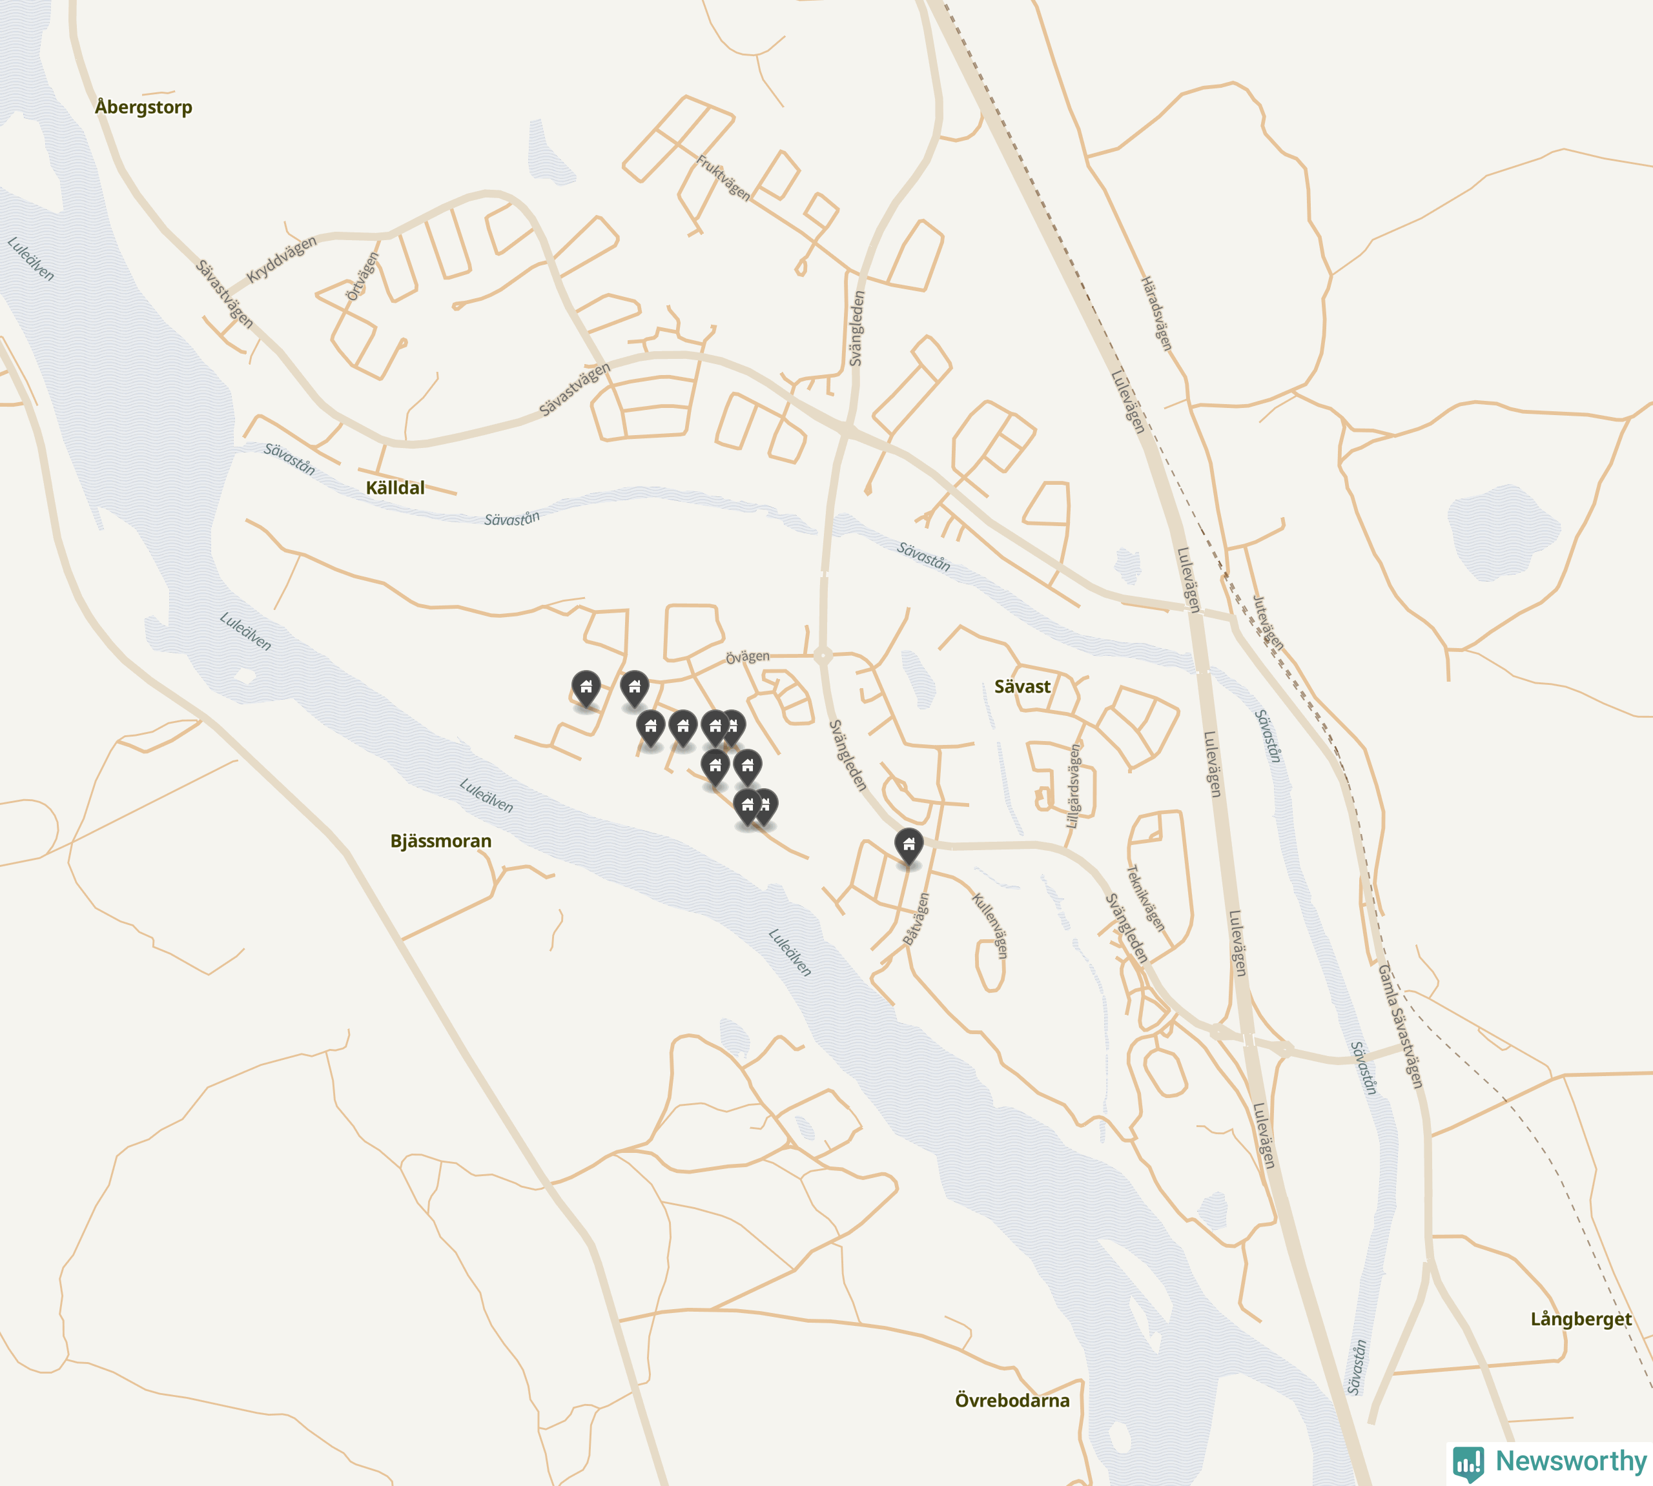Click the Newsworthy brand text link
1653x1486 pixels.
pos(1570,1460)
